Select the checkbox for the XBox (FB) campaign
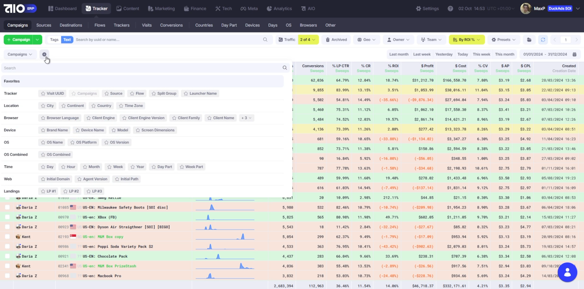584x289 pixels. [x=7, y=217]
